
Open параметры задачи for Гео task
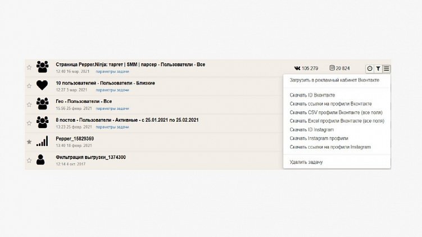tap(112, 109)
